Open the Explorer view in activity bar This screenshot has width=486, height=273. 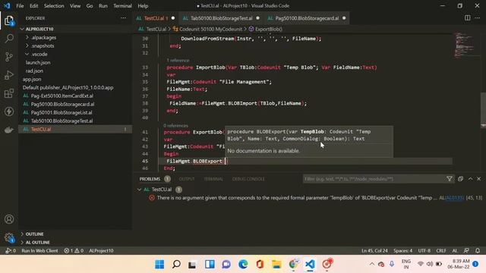9,20
